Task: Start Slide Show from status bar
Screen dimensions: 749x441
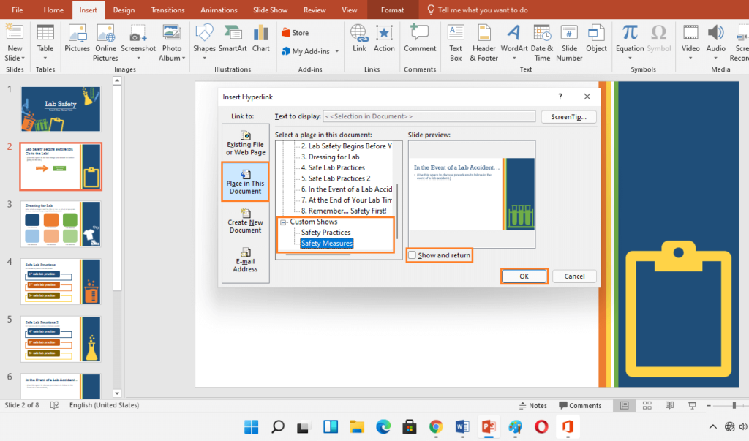Action: tap(692, 405)
